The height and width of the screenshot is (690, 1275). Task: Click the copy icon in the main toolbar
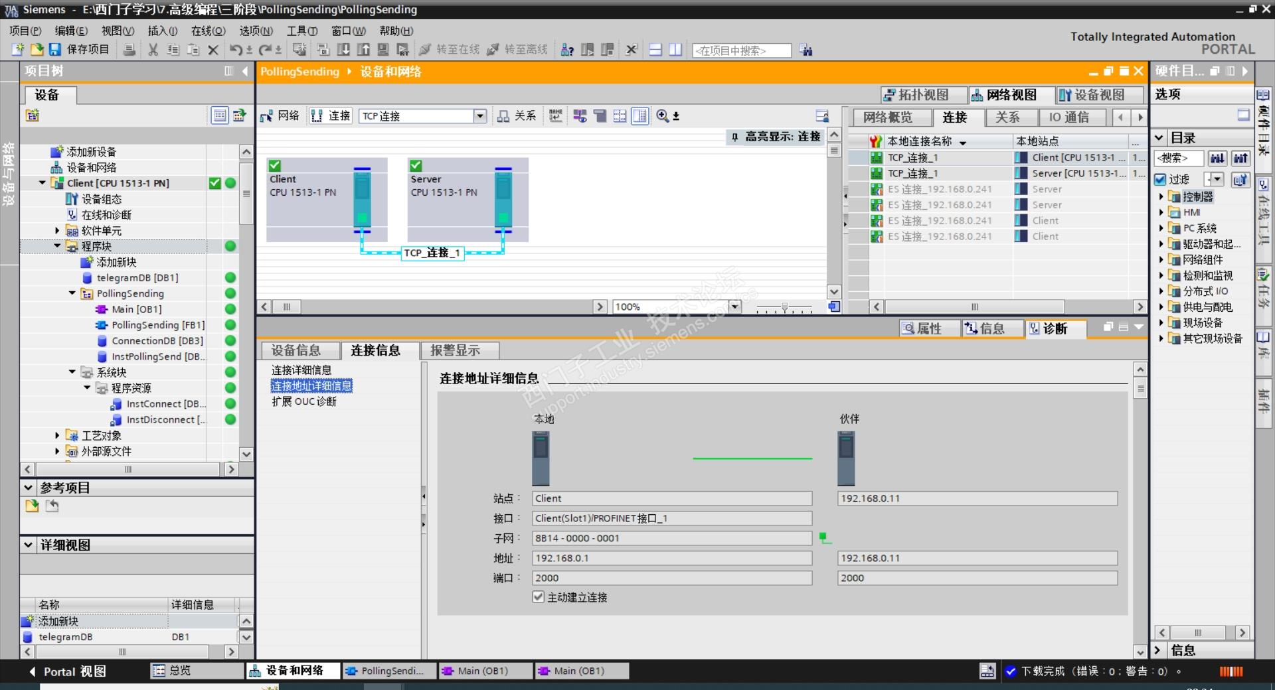[x=173, y=50]
